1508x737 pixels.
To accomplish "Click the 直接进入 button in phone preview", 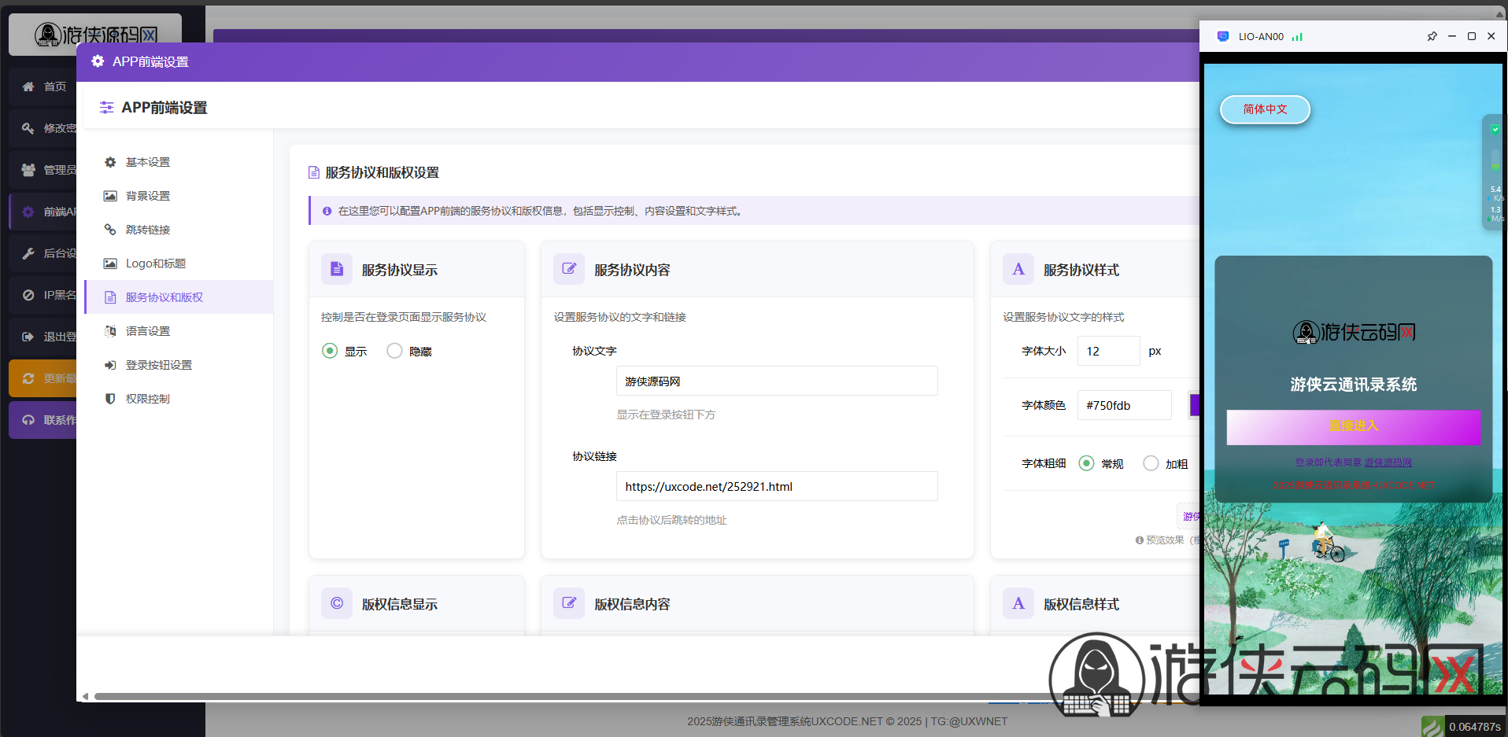I will point(1353,426).
